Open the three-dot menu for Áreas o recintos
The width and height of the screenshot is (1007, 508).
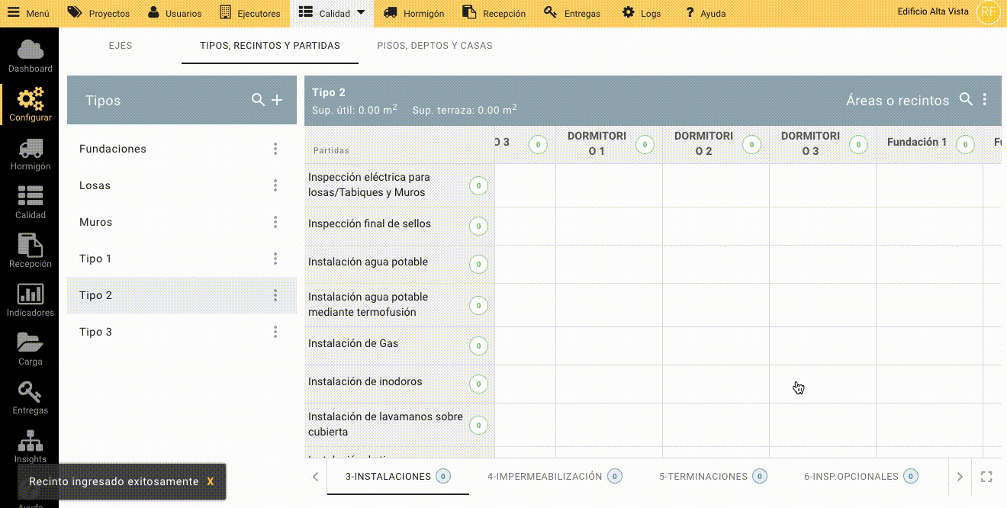pyautogui.click(x=985, y=99)
